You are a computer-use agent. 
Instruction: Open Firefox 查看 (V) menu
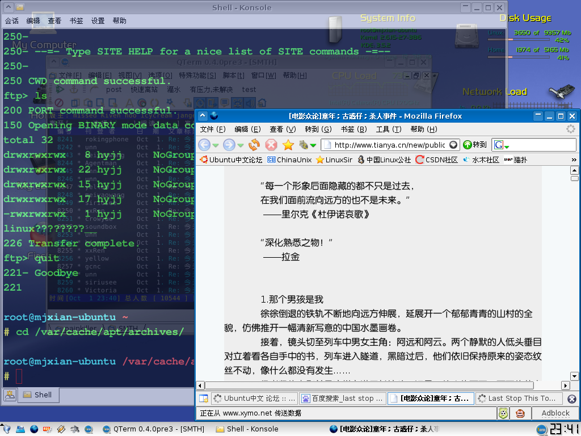(283, 129)
